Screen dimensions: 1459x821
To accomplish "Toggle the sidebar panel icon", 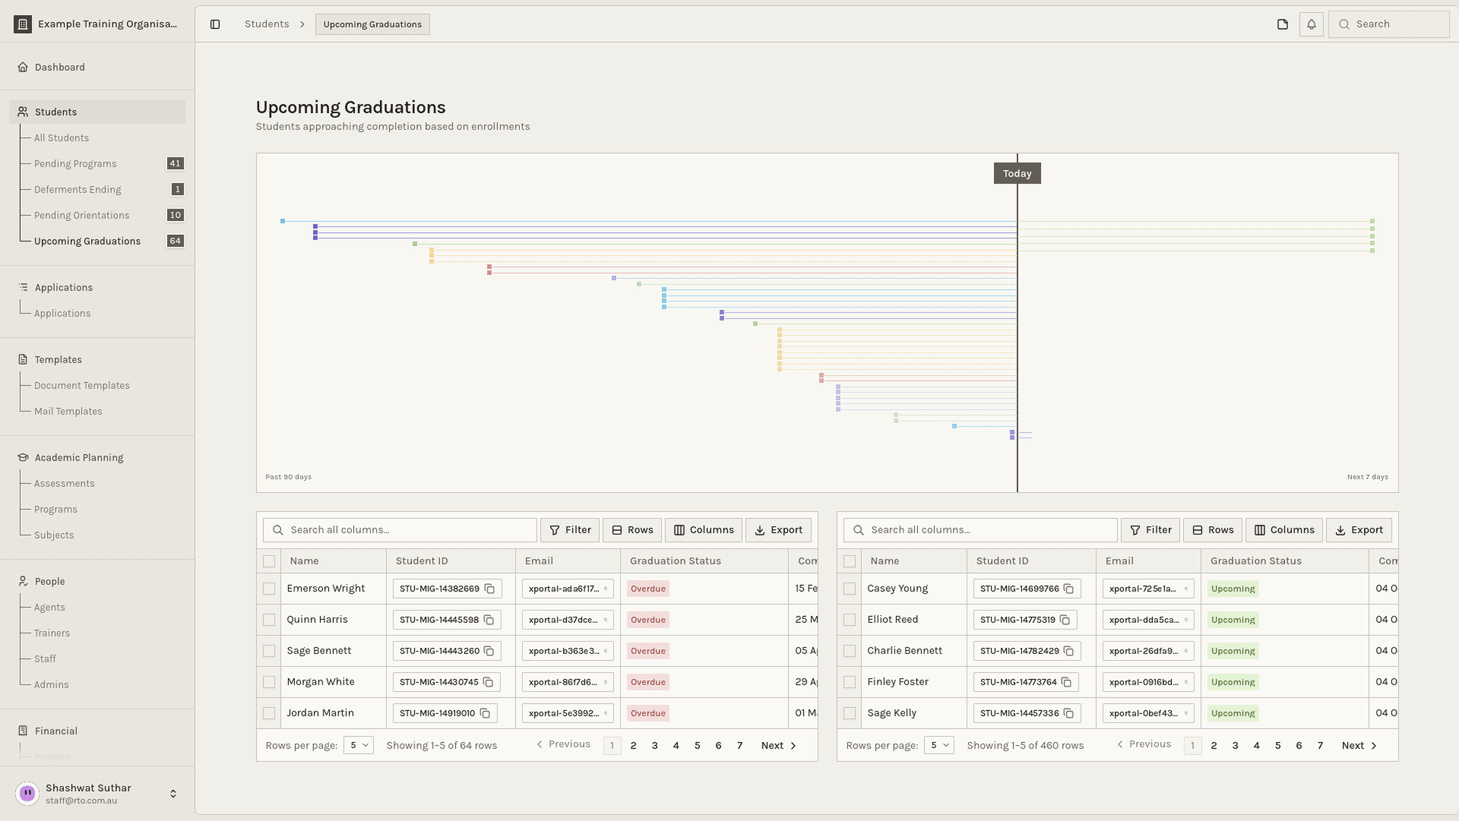I will pos(215,24).
